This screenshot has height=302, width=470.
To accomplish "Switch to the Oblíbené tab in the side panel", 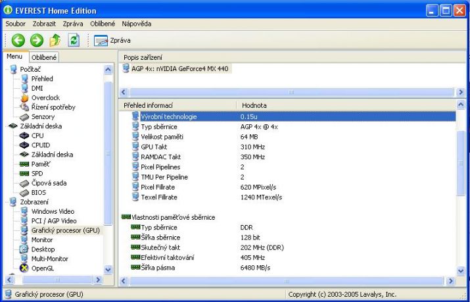I will coord(44,57).
